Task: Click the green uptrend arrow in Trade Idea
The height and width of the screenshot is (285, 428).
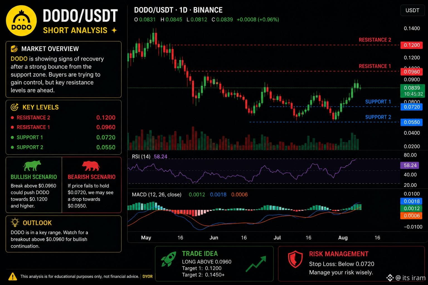Action: (256, 264)
